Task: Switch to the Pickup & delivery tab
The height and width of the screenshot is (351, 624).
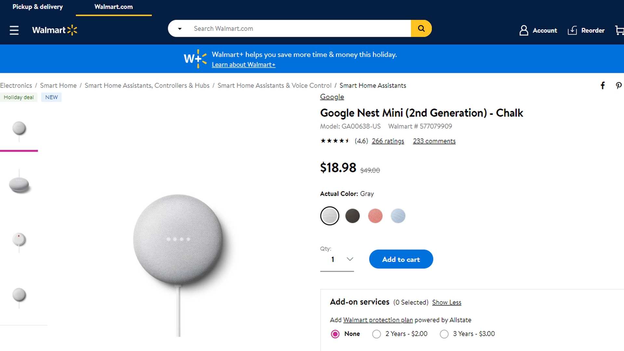Action: [x=38, y=7]
